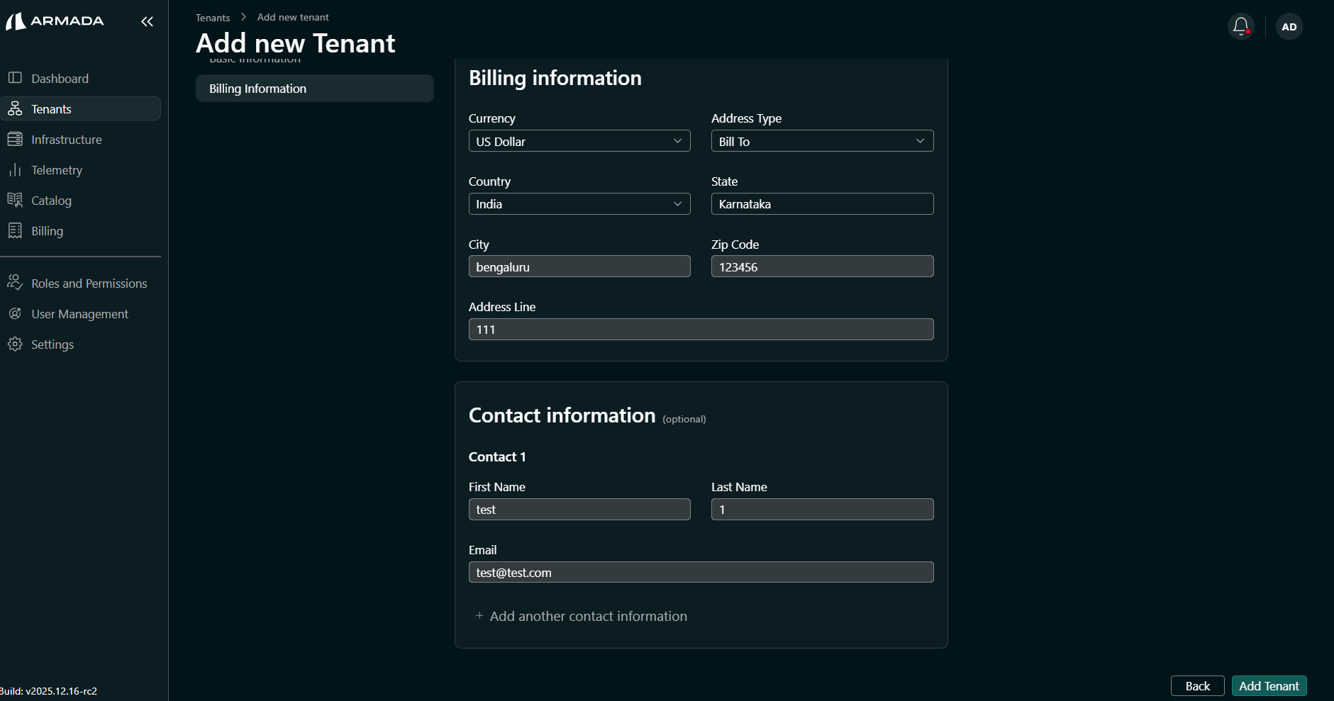Screen dimensions: 1334x701
Task: Collapse the sidebar with the chevron
Action: tap(148, 21)
